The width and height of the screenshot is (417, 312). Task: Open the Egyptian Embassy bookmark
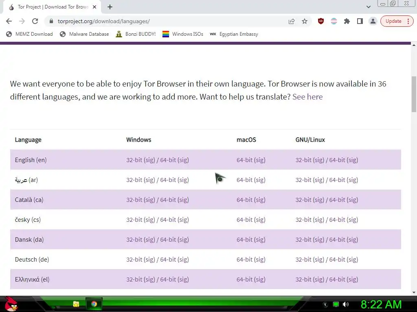click(x=234, y=34)
